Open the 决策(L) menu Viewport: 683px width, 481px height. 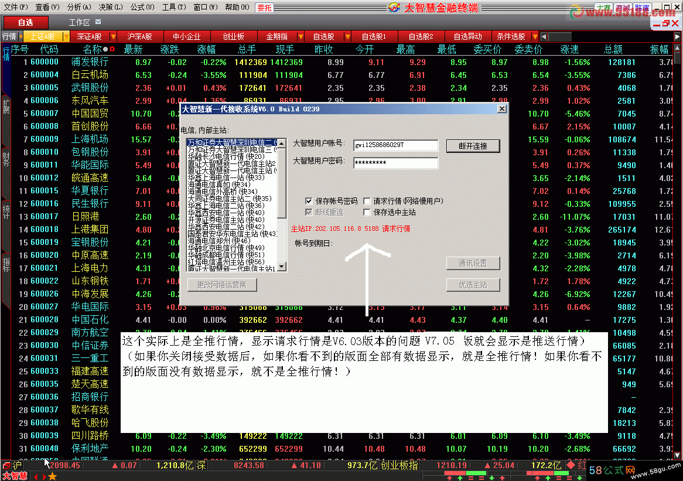coord(111,8)
